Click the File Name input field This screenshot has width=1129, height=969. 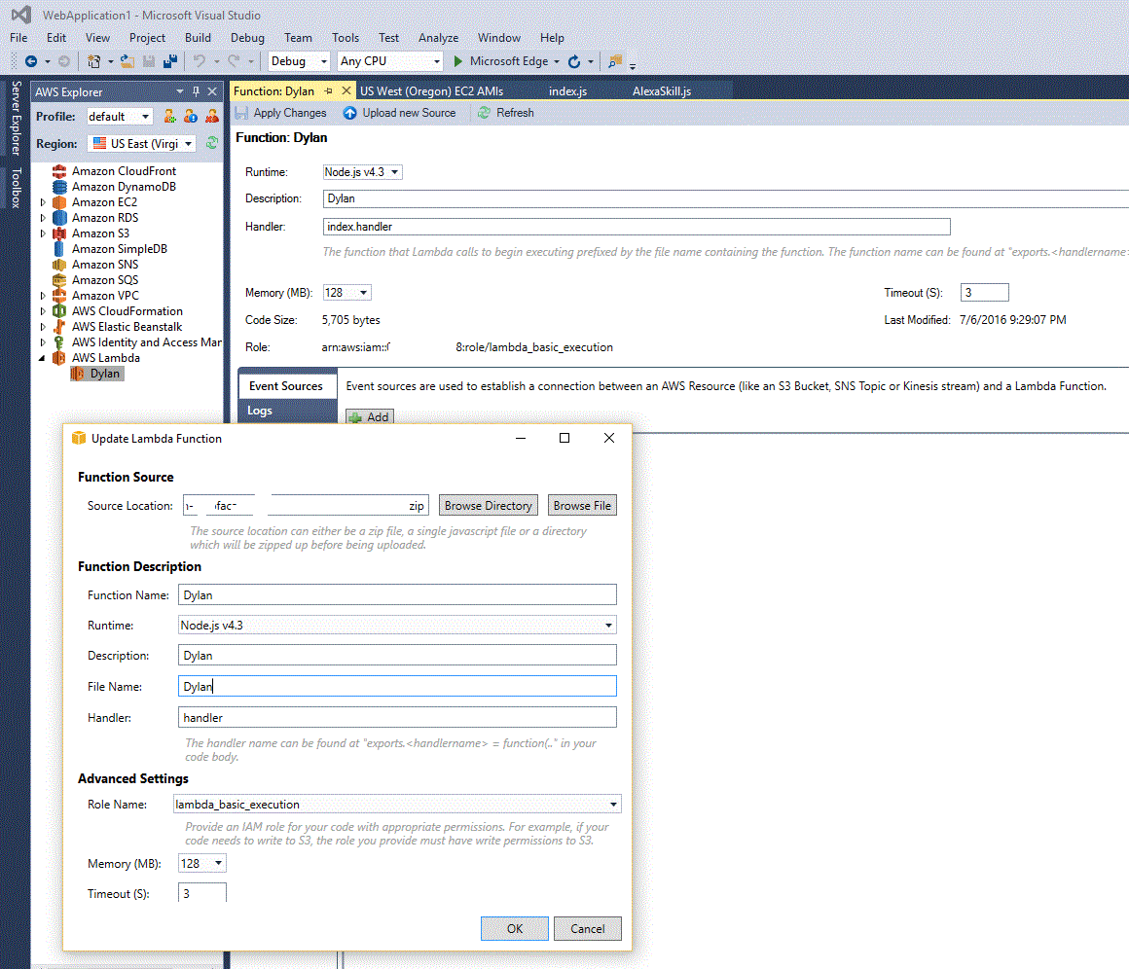point(397,686)
